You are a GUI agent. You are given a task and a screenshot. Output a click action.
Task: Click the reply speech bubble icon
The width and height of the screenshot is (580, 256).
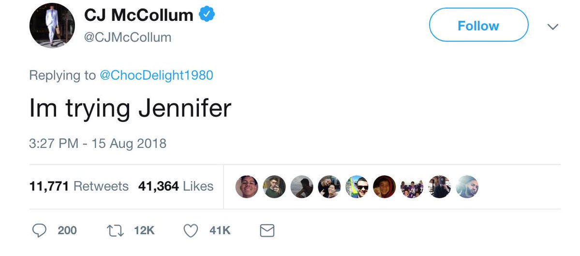click(39, 231)
